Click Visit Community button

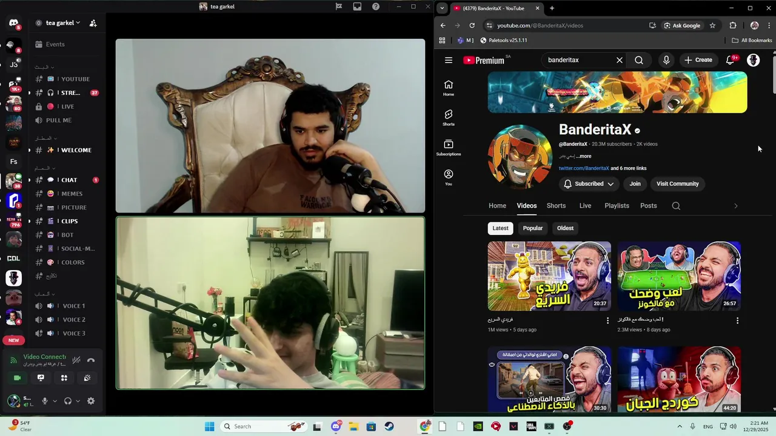click(x=677, y=183)
